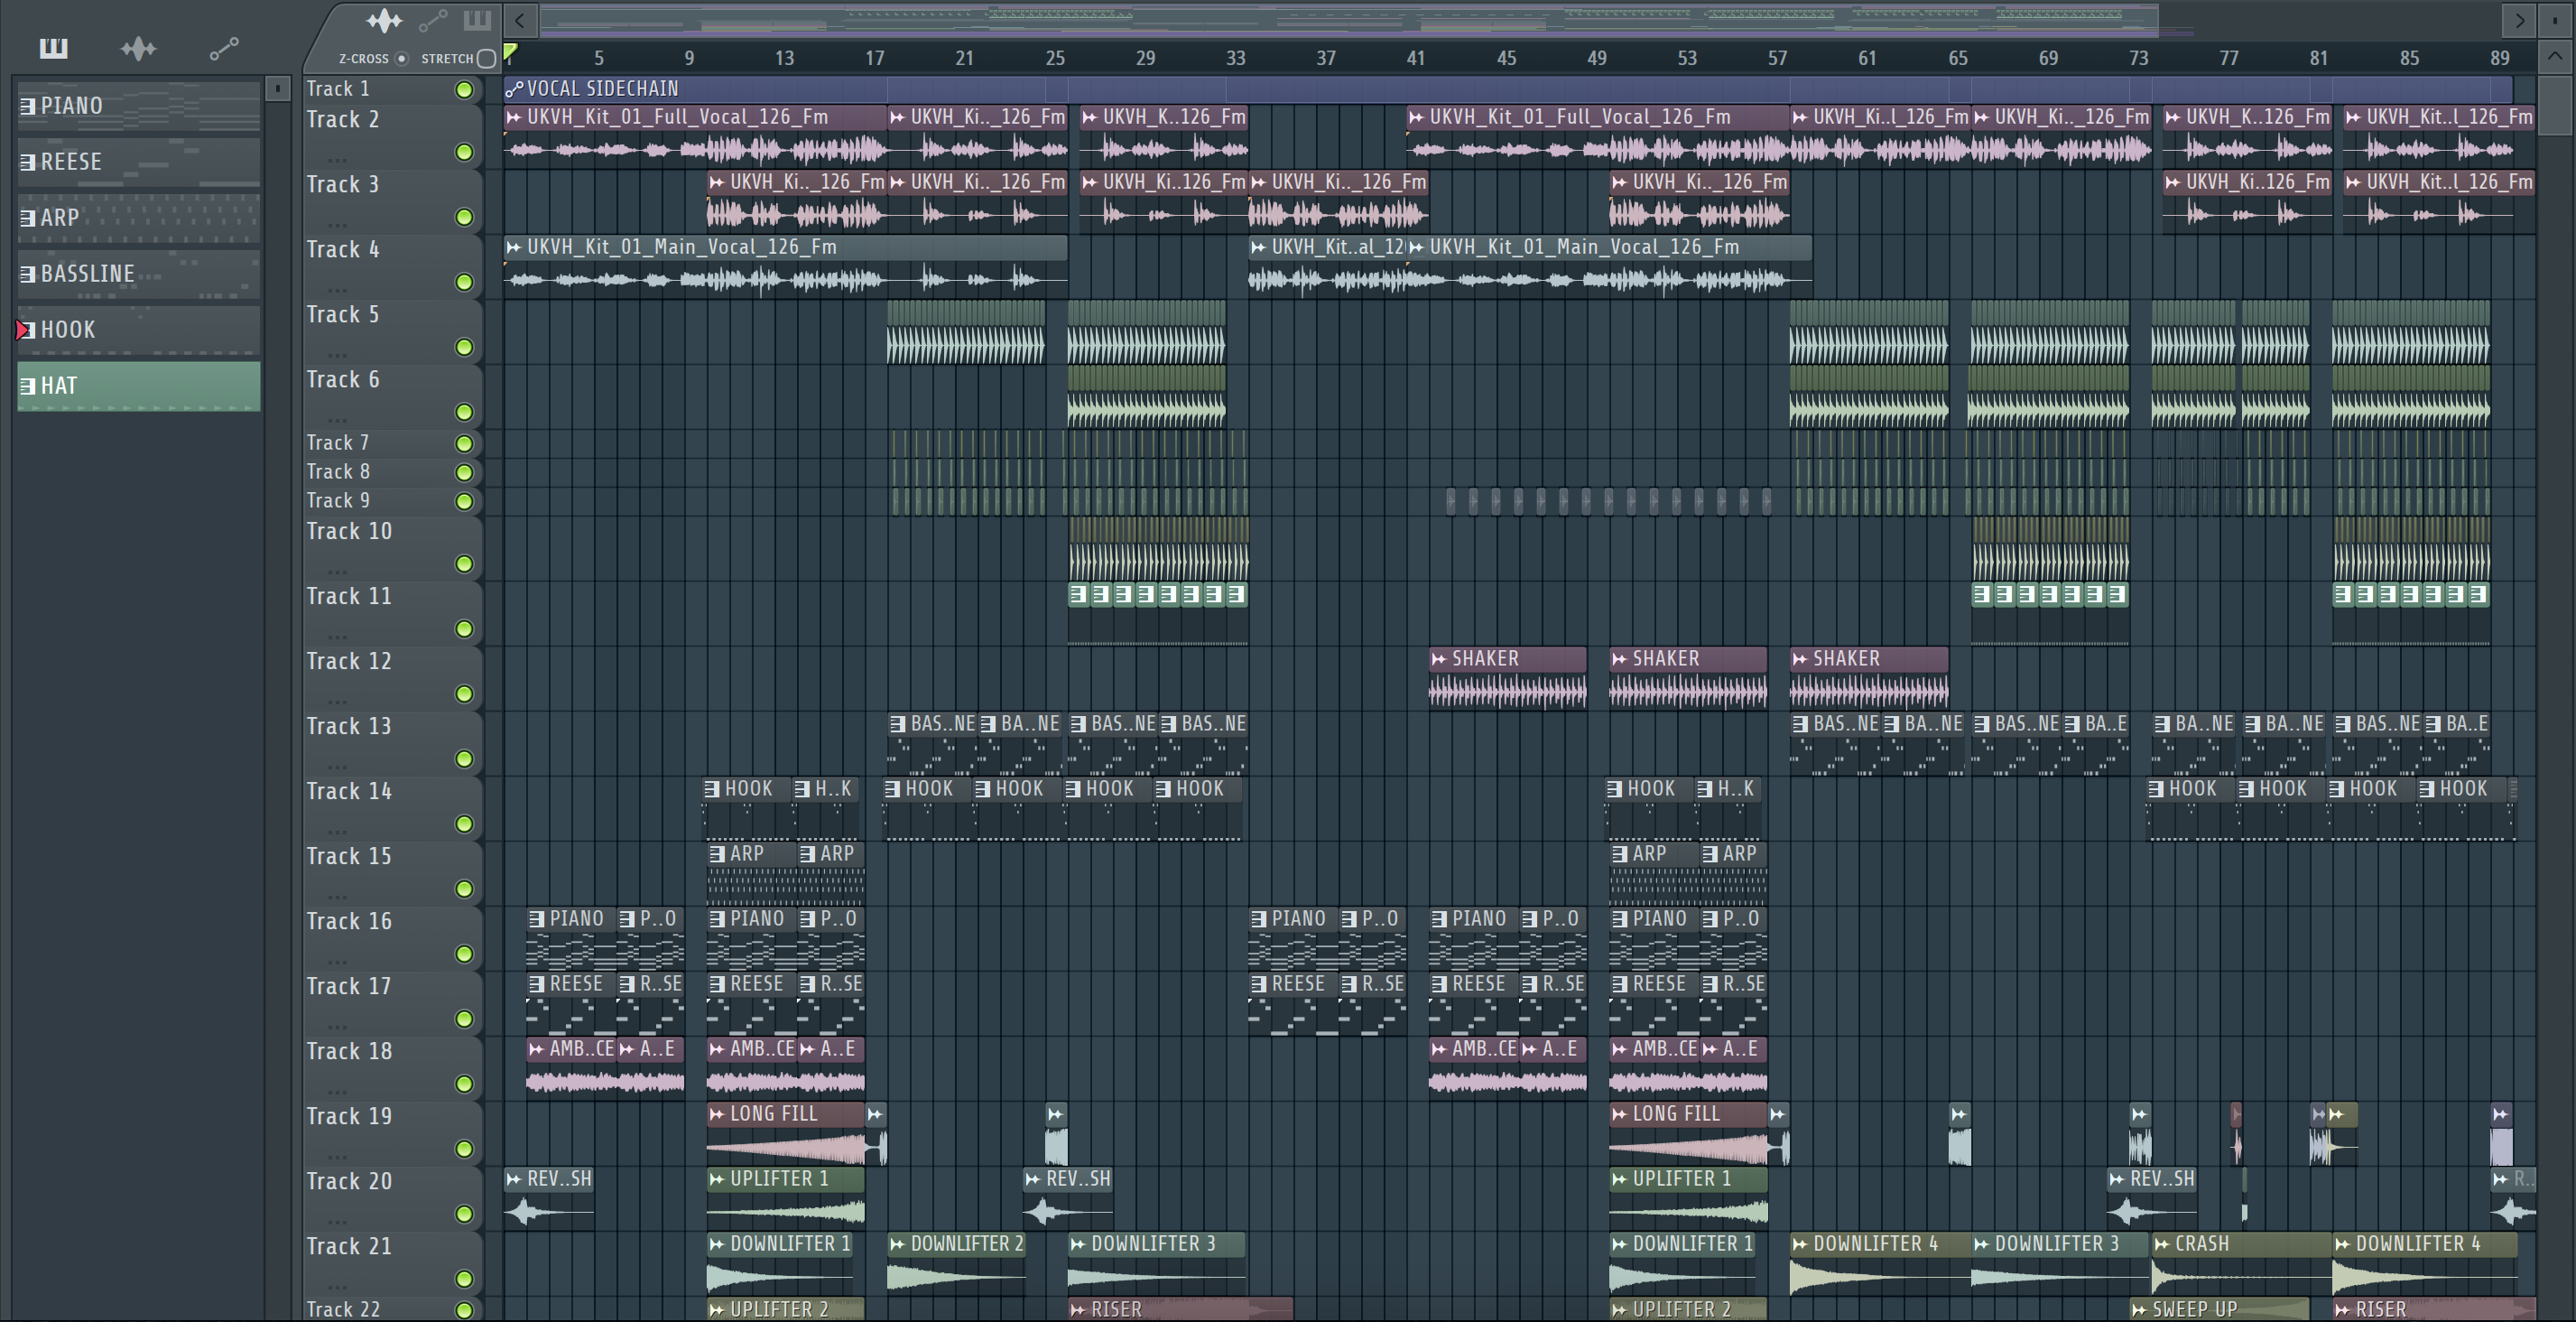
Task: Mute Track 12 with its green LED
Action: [x=464, y=694]
